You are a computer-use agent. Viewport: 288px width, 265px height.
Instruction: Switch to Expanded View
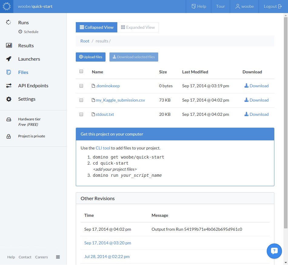138,27
